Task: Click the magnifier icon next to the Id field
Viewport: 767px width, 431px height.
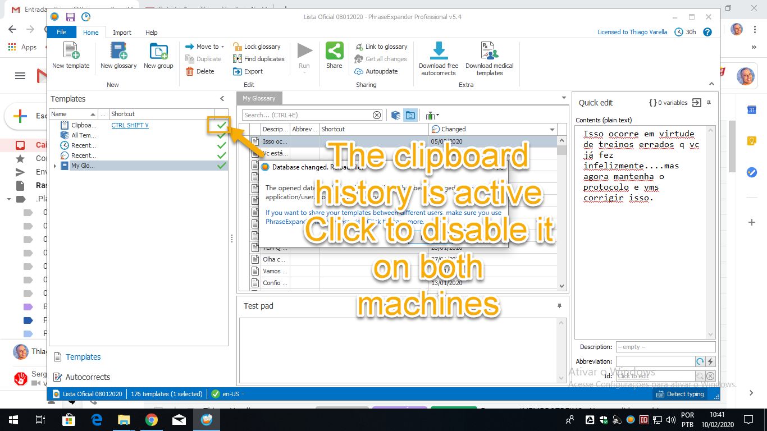Action: (x=700, y=376)
